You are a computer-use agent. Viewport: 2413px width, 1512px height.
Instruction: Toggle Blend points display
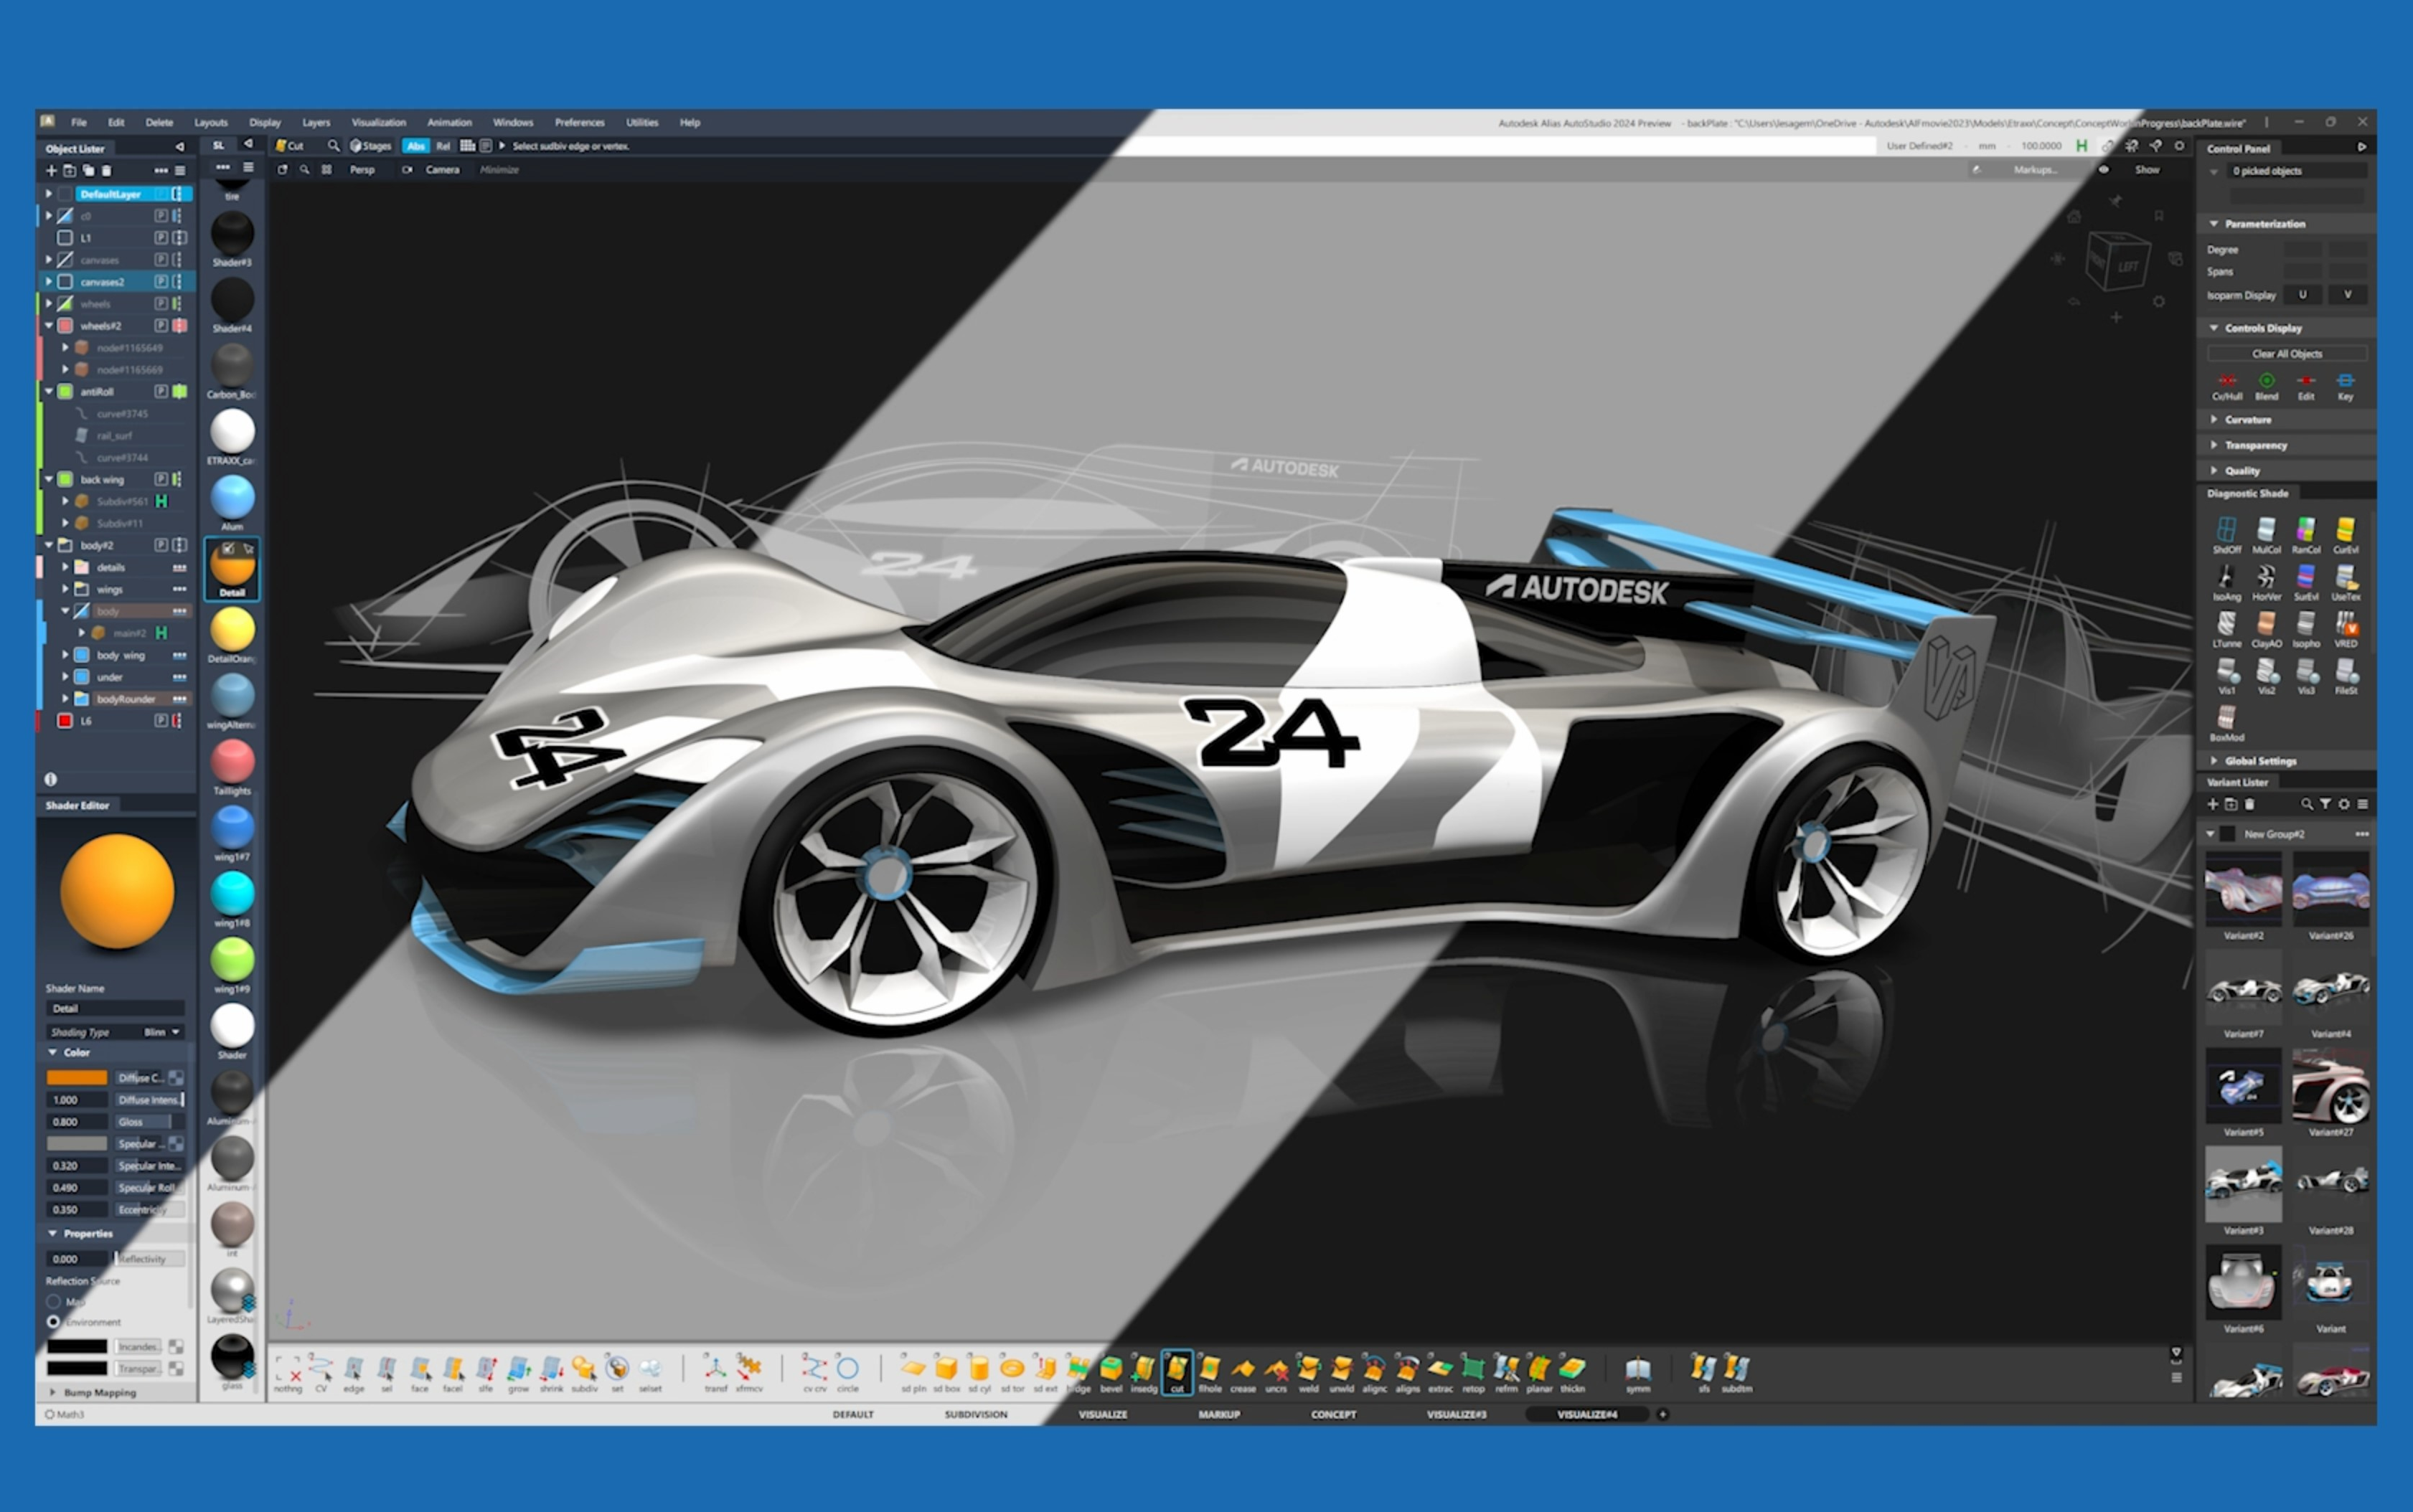2266,386
